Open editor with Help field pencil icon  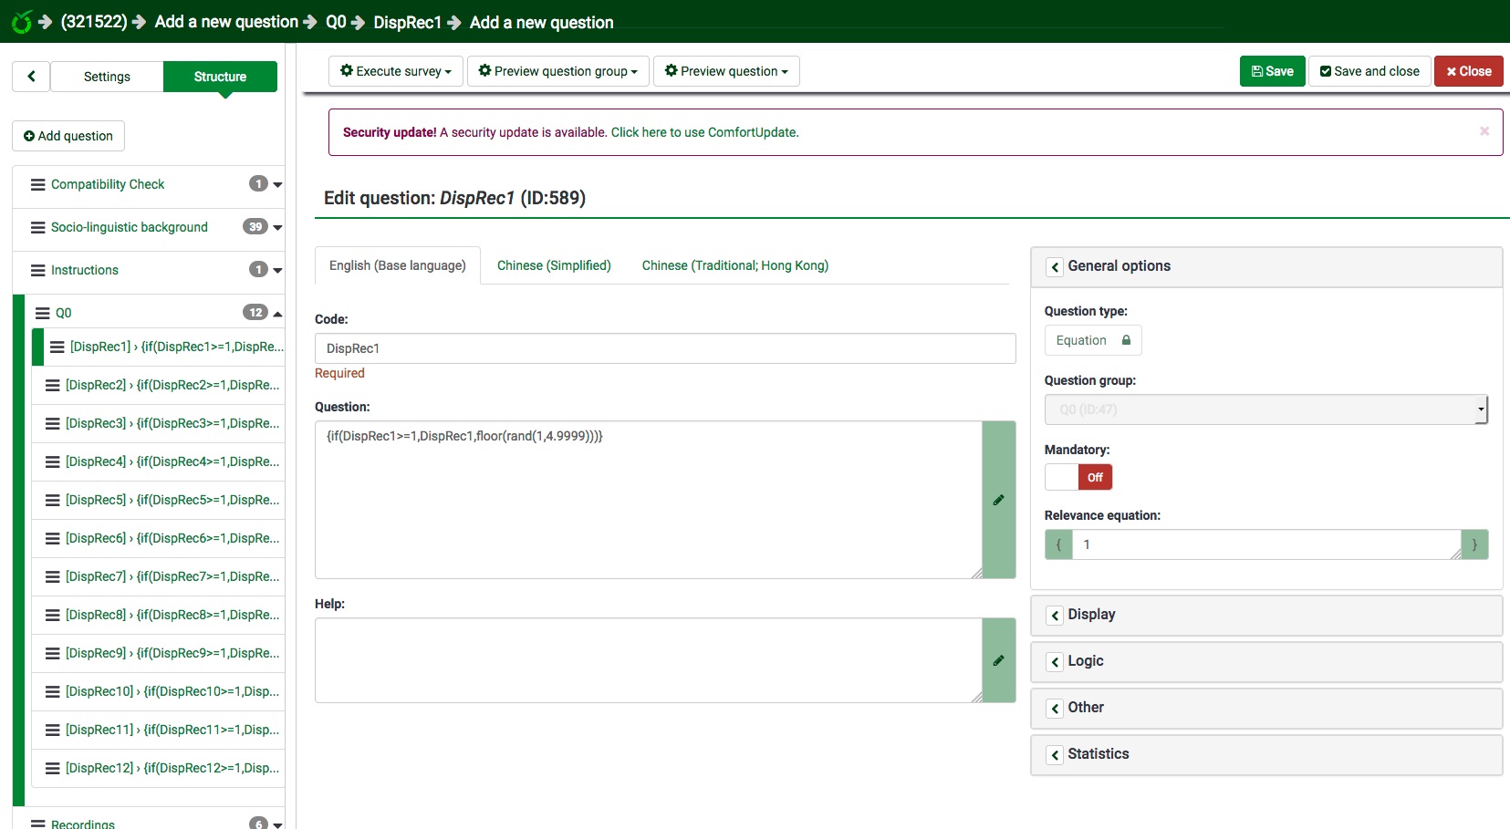tap(998, 660)
